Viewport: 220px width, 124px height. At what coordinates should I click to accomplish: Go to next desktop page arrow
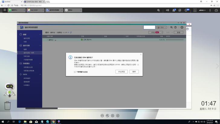tap(217, 66)
